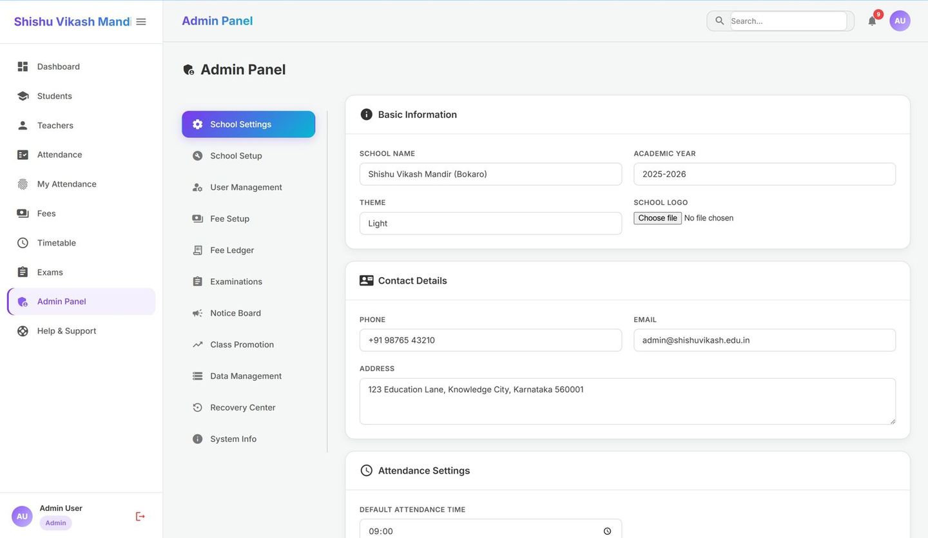The width and height of the screenshot is (928, 538).
Task: Select the School Settings tab
Action: coord(248,124)
